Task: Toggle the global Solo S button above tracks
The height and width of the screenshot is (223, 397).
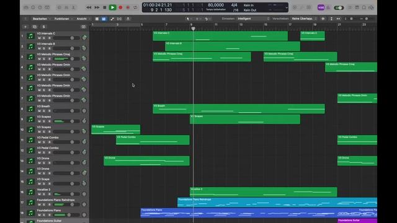Action: point(43,27)
